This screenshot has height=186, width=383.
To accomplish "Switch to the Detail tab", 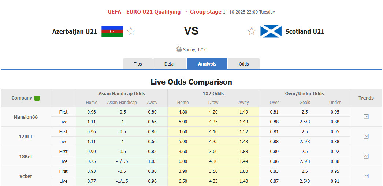I will (x=170, y=64).
